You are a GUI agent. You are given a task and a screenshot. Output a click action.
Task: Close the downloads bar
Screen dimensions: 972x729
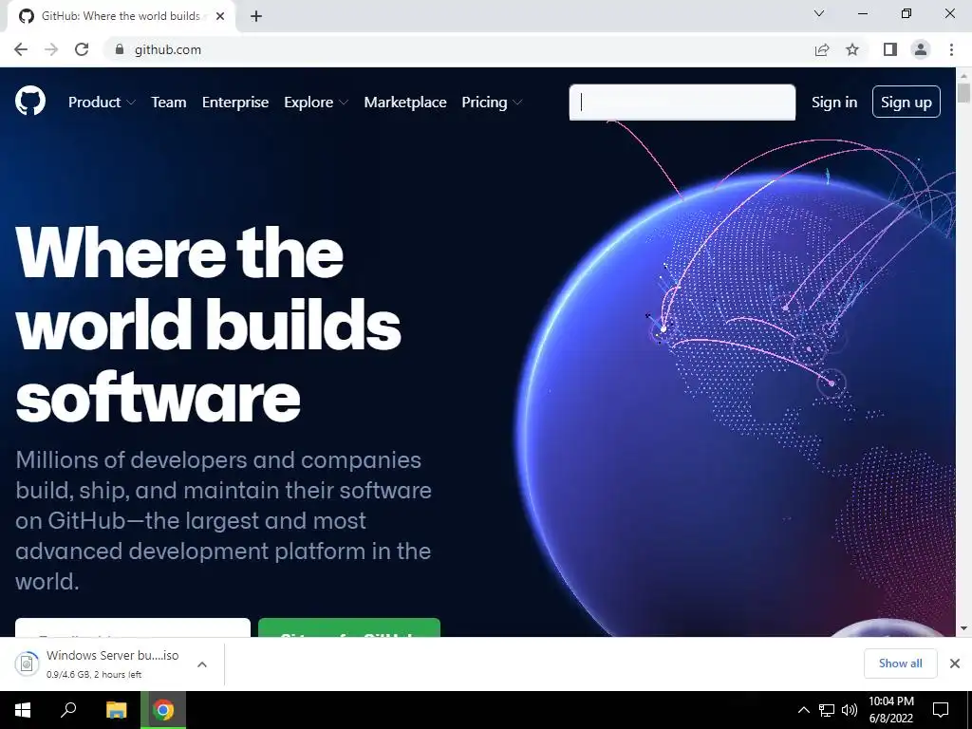955,664
